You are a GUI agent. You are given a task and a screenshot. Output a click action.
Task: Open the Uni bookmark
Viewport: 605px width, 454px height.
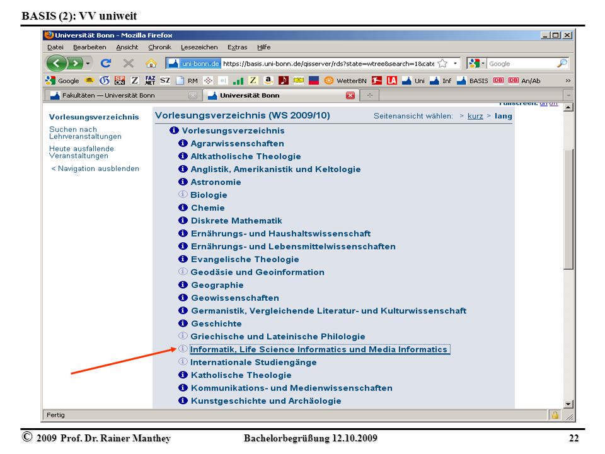click(413, 81)
